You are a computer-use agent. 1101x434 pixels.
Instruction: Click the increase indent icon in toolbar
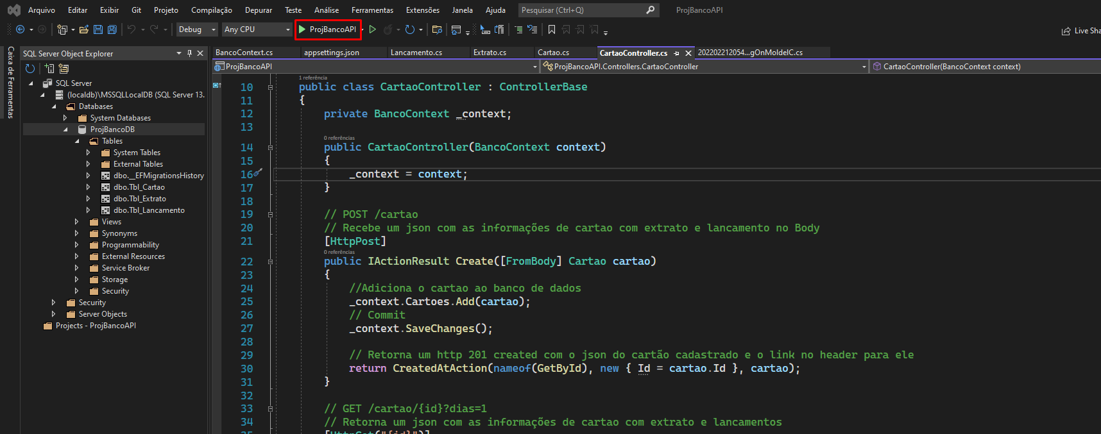click(x=532, y=29)
